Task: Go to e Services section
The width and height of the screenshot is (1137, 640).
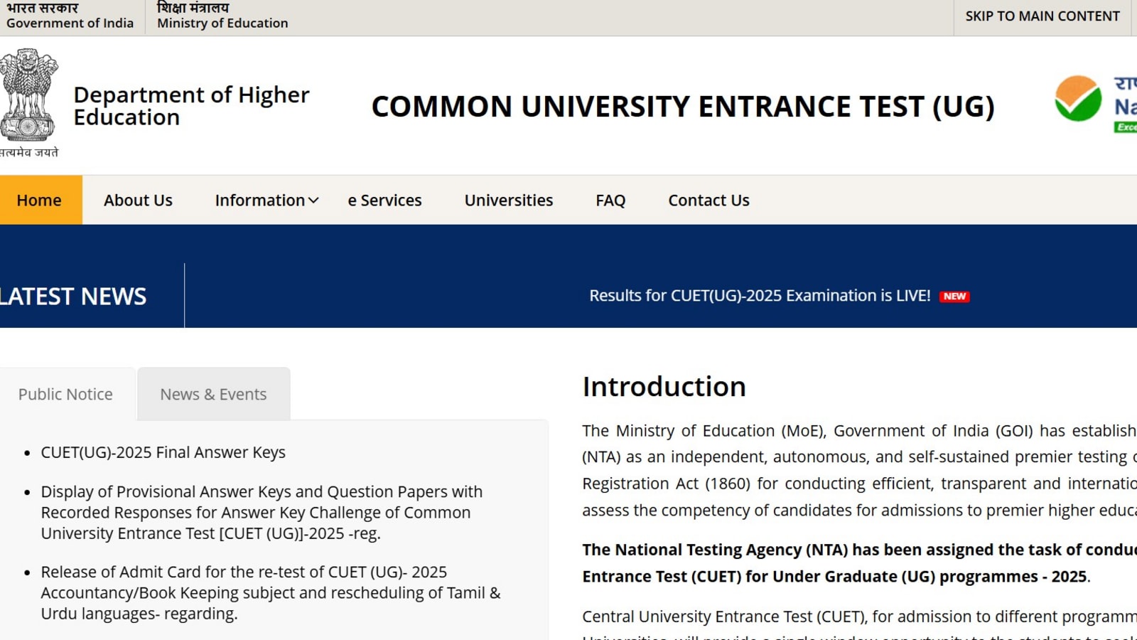Action: (x=384, y=200)
